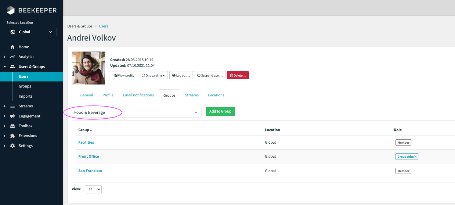This screenshot has height=205, width=455.
Task: Change the View page size dropdown
Action: point(93,189)
